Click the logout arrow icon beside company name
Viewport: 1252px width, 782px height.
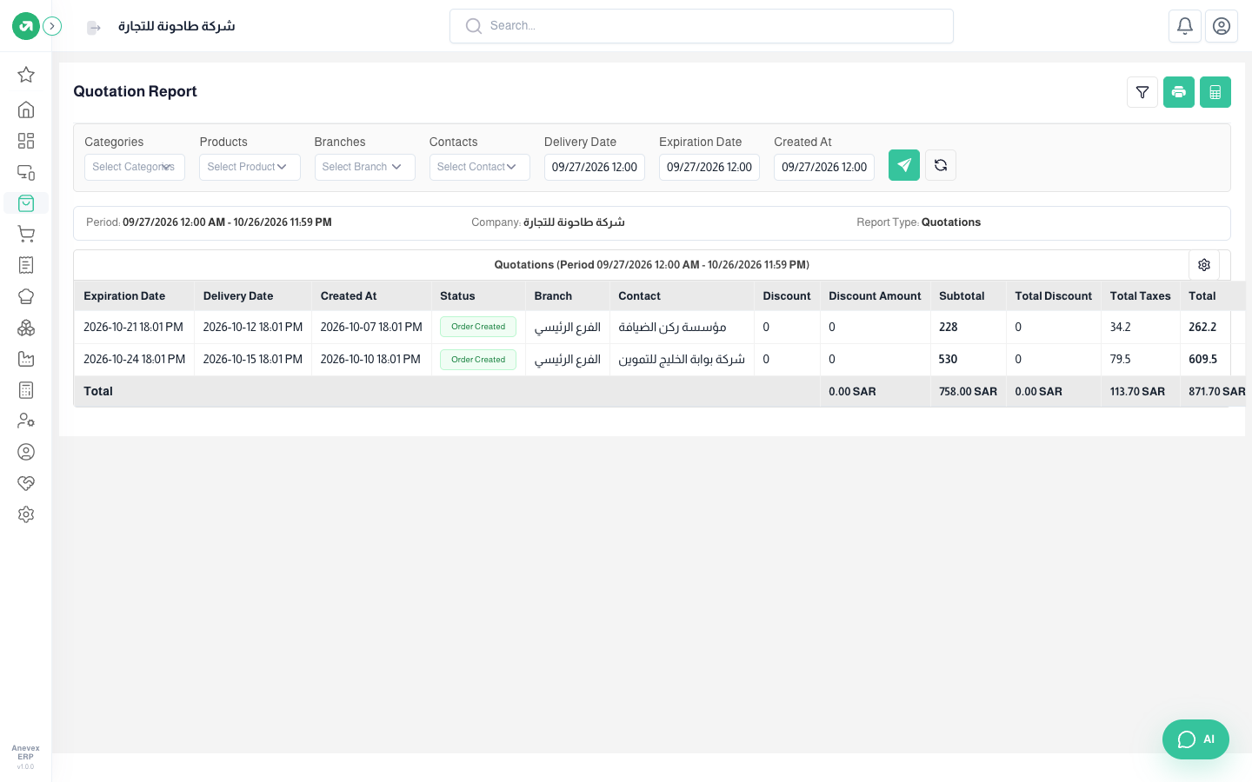pos(94,28)
